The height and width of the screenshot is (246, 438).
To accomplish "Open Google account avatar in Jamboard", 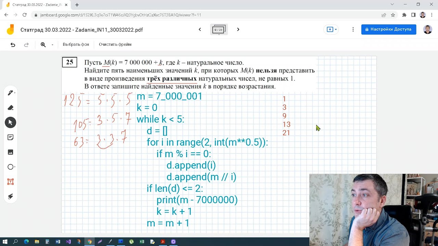I will 427,29.
